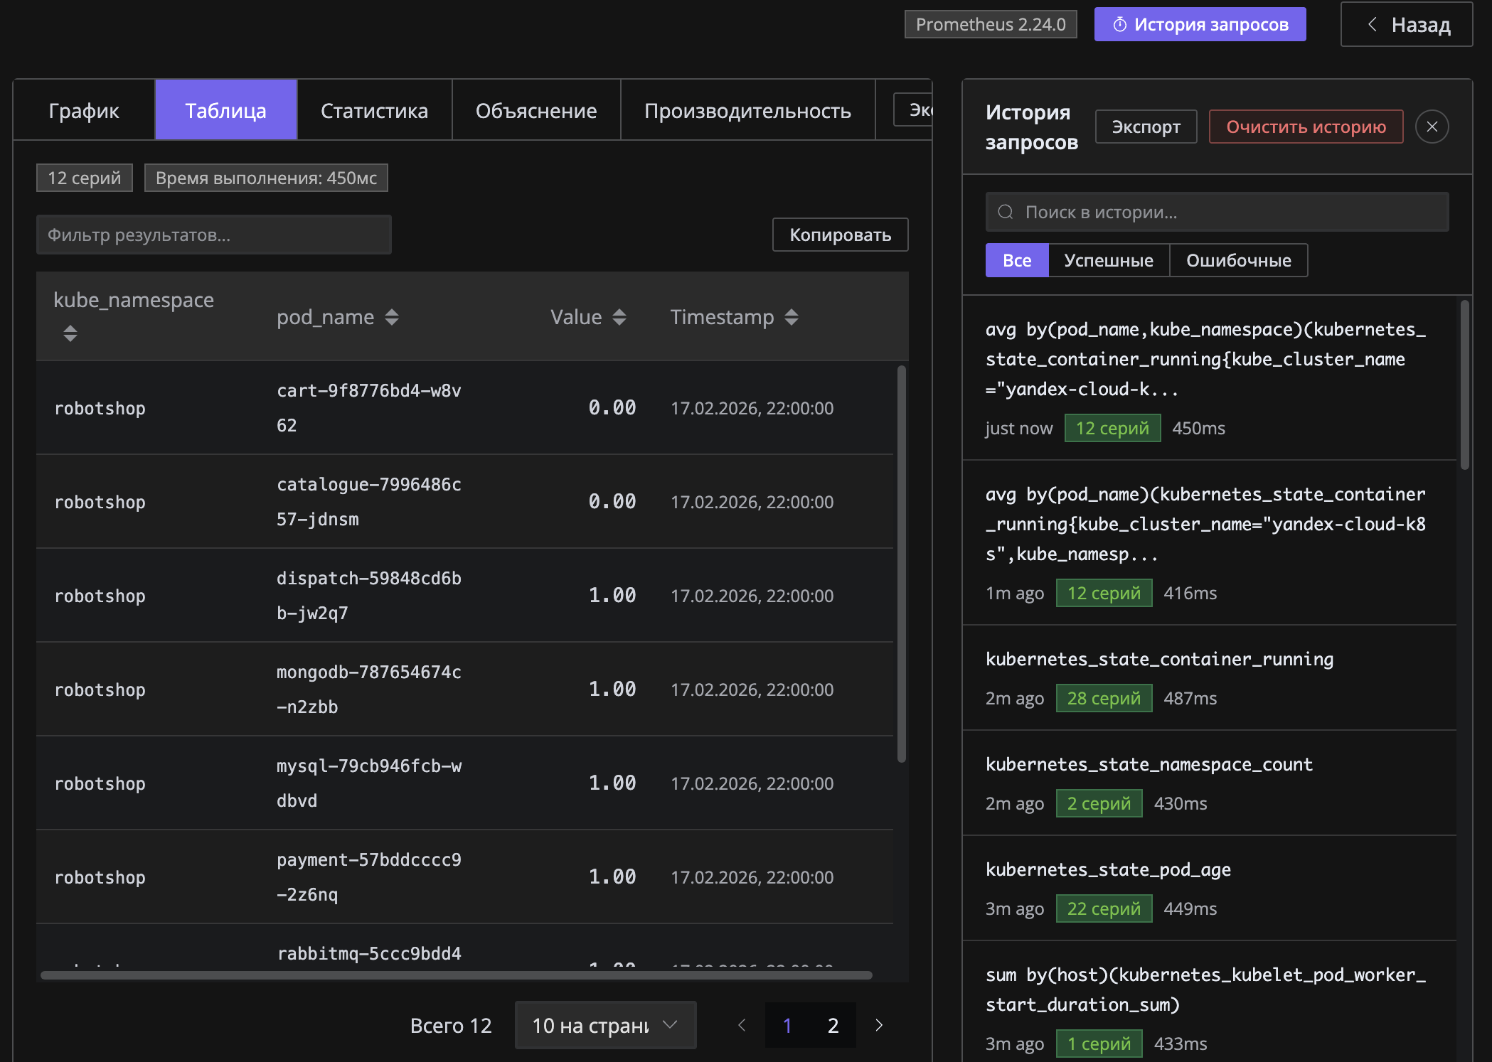Click the history panel vertical scrollbar
This screenshot has height=1062, width=1492.
click(1464, 385)
